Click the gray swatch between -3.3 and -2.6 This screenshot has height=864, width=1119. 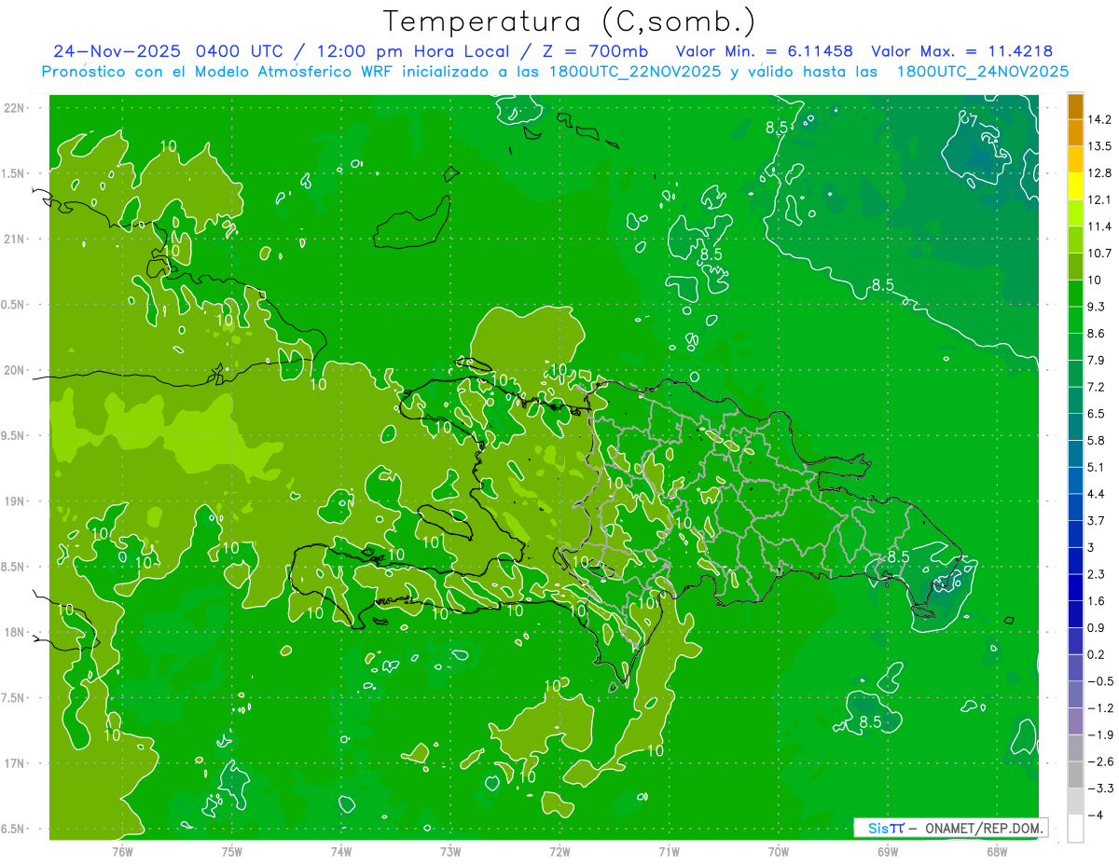point(1075,775)
